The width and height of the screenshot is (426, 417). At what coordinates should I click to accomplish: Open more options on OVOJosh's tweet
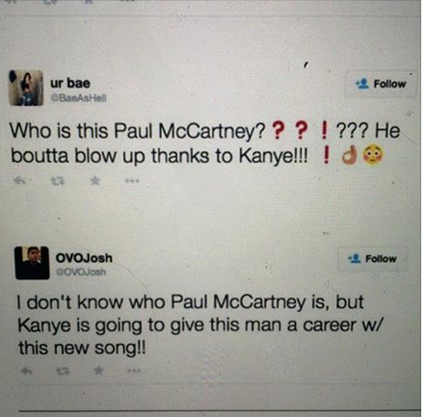point(134,371)
